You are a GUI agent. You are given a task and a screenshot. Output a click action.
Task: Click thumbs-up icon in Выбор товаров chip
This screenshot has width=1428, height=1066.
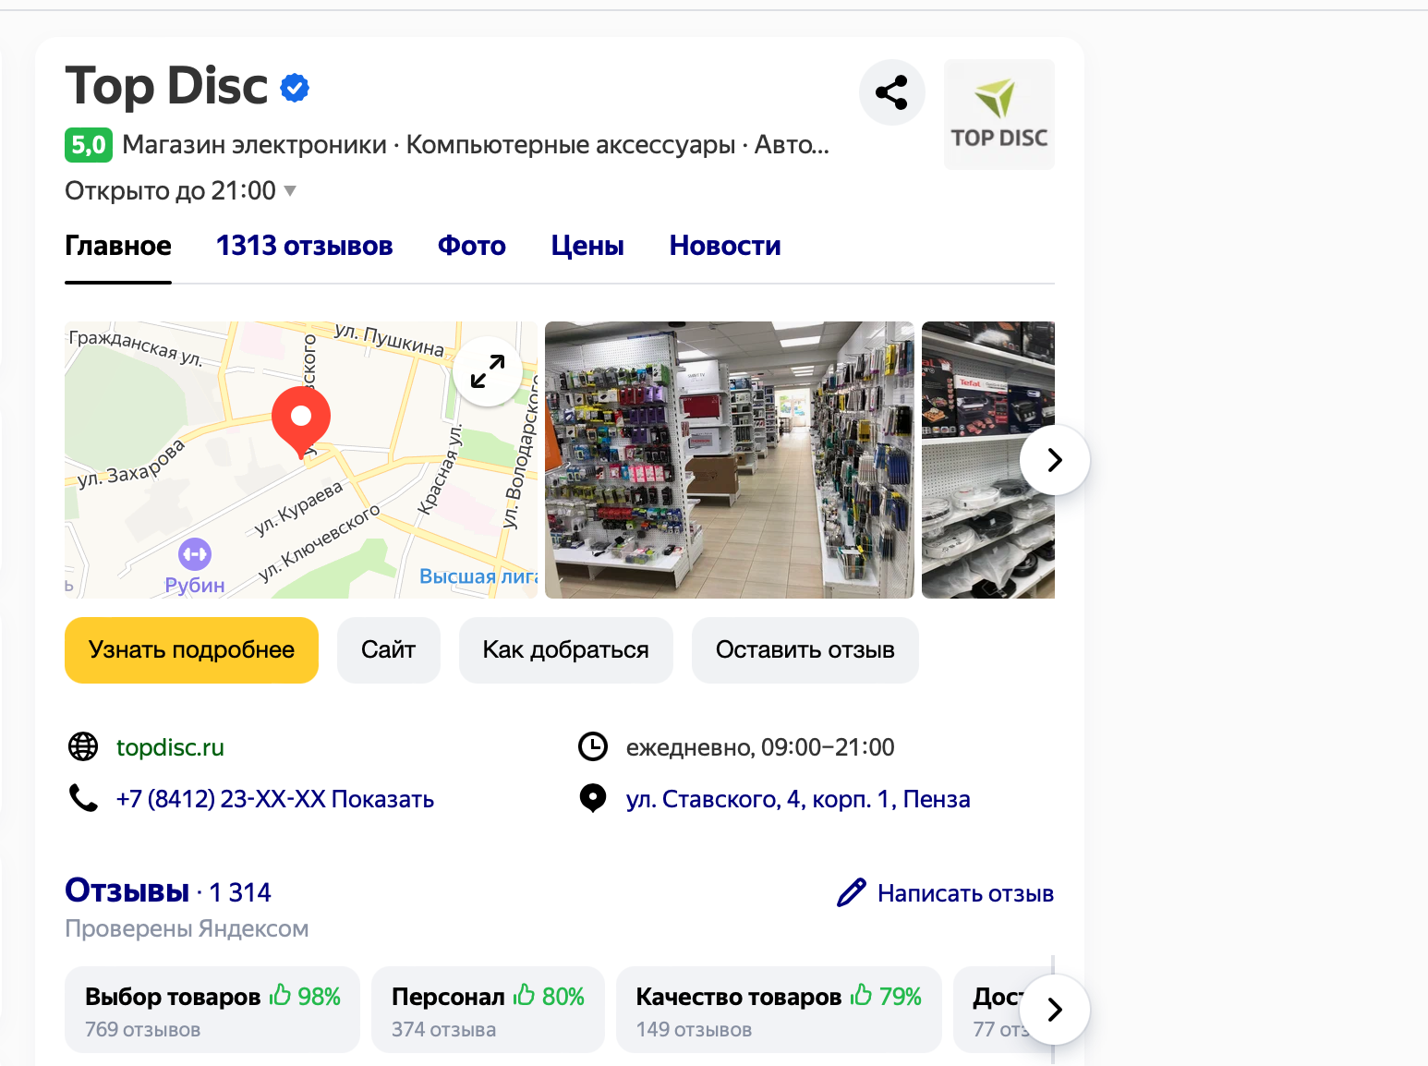tap(280, 995)
